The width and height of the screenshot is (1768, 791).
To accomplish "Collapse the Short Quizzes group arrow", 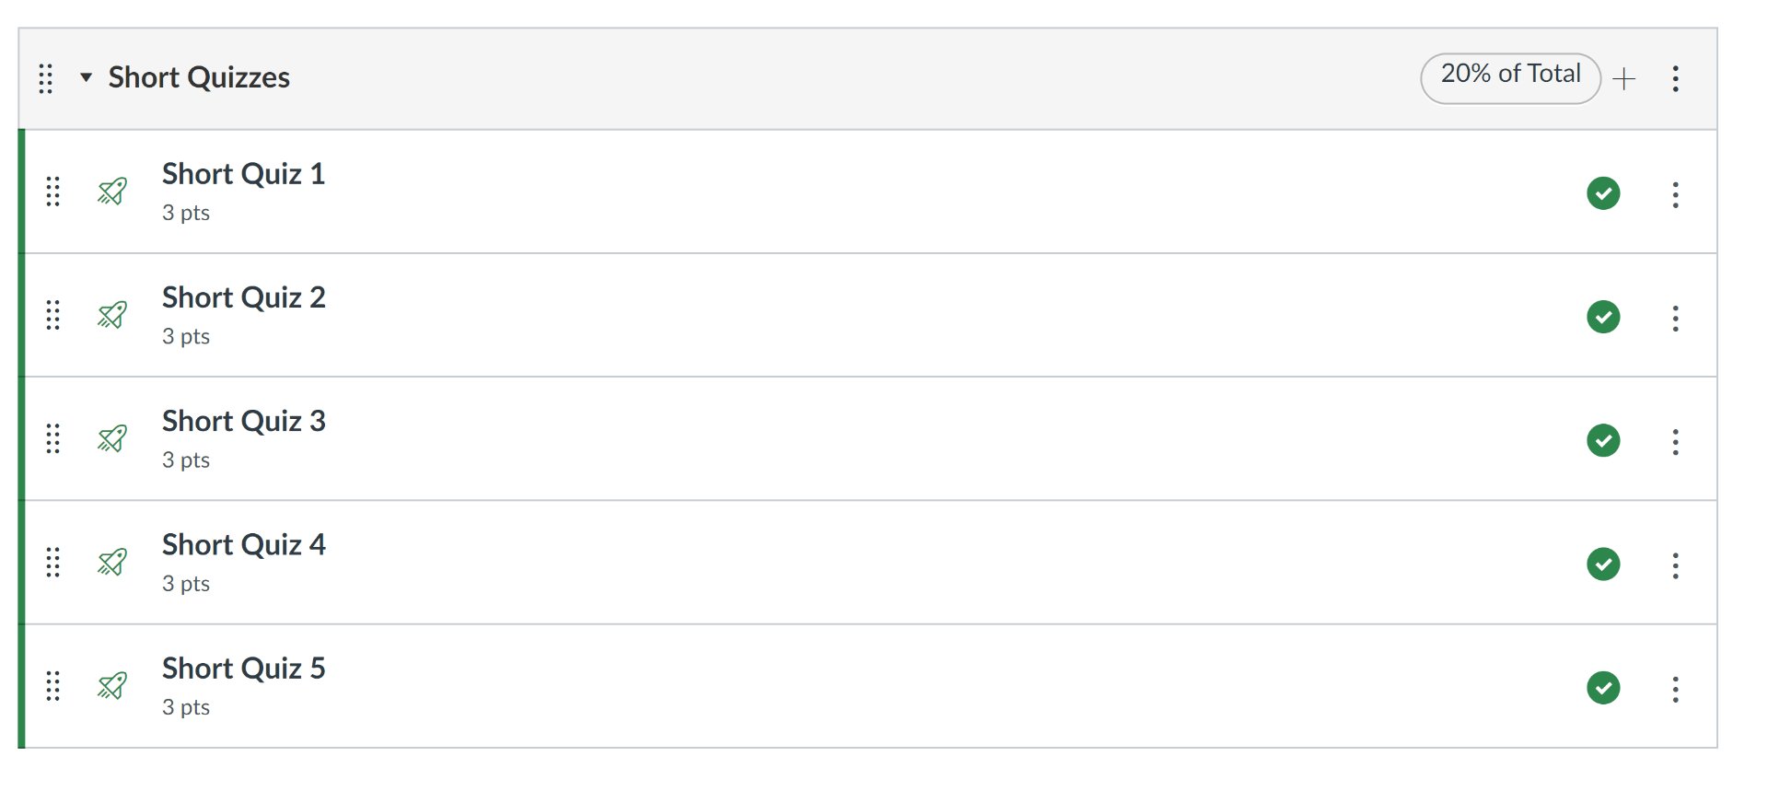I will (86, 77).
